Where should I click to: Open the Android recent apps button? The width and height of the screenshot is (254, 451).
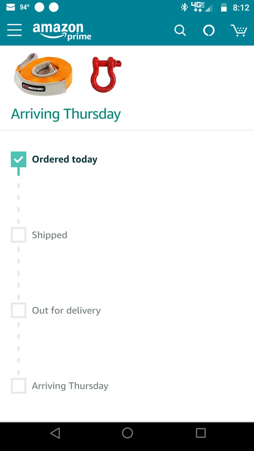tap(201, 433)
